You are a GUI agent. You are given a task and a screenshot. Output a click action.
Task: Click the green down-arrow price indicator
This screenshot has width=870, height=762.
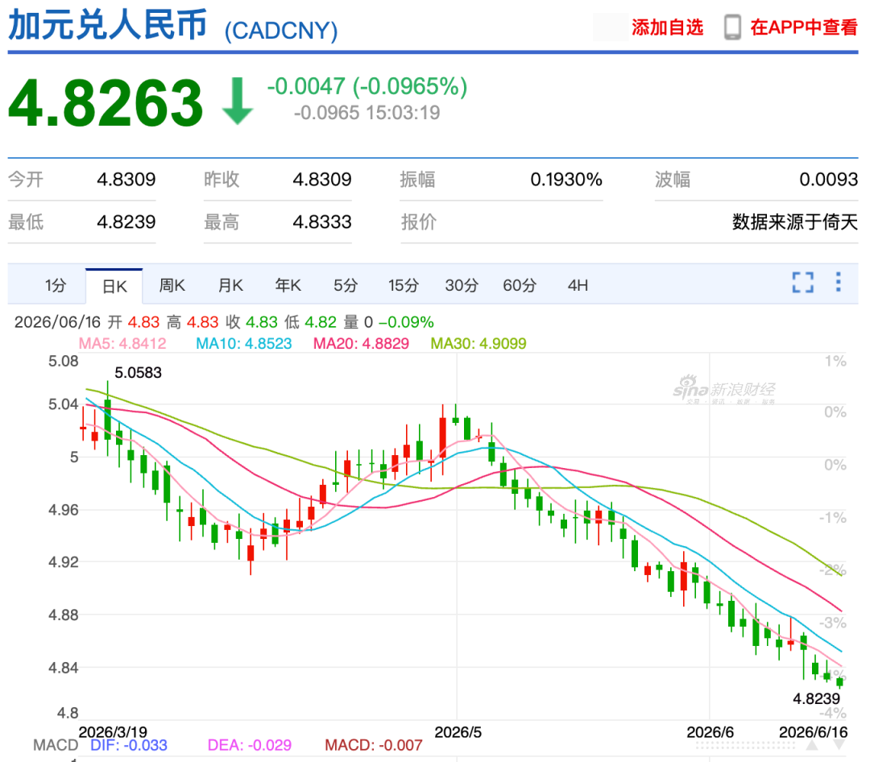[x=238, y=101]
